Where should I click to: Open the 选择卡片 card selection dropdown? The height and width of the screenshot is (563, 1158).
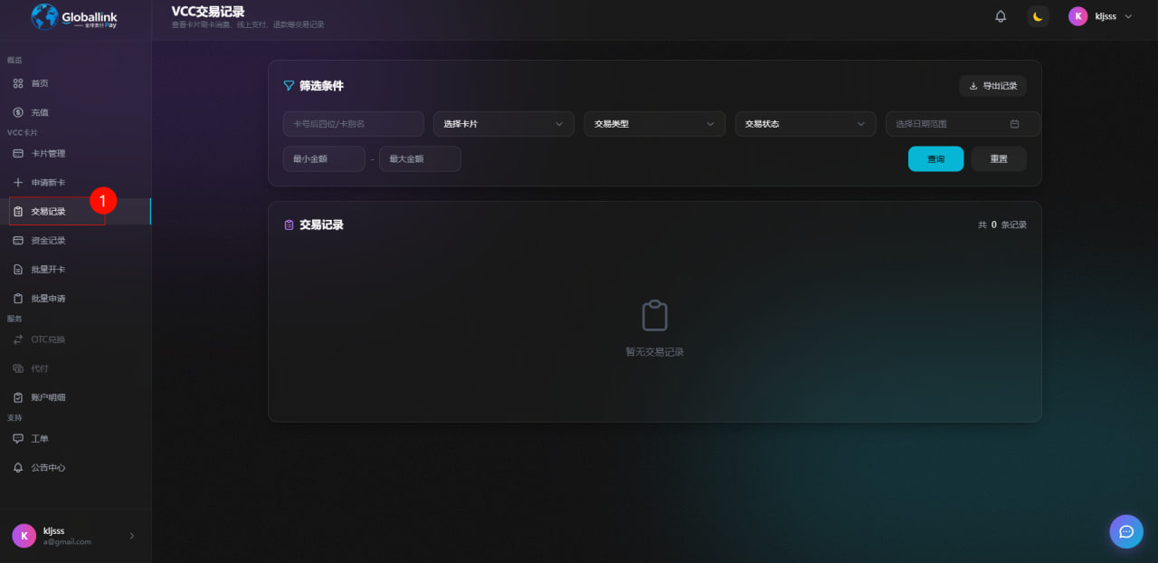tap(503, 123)
